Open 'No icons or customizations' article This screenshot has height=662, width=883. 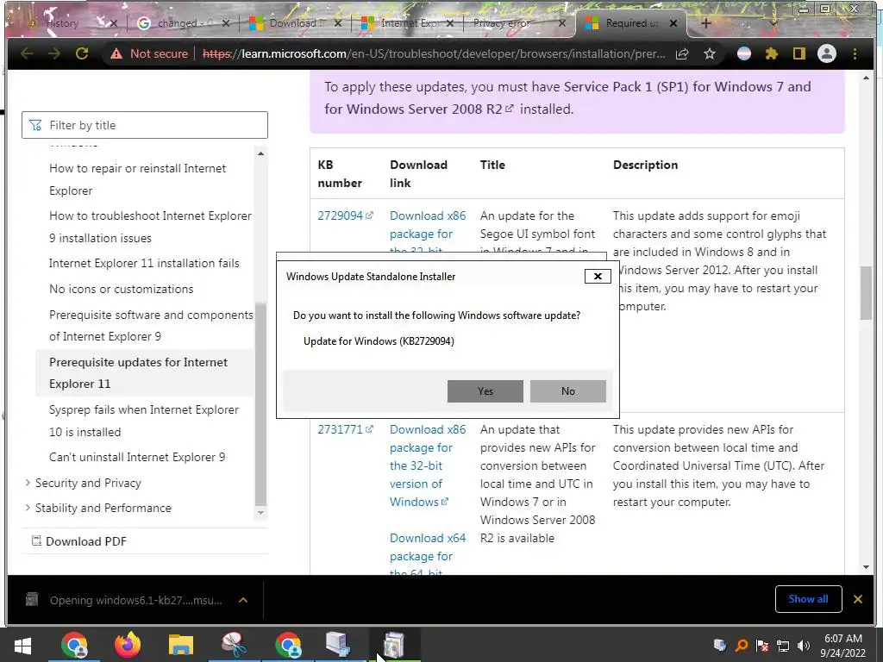coord(121,289)
